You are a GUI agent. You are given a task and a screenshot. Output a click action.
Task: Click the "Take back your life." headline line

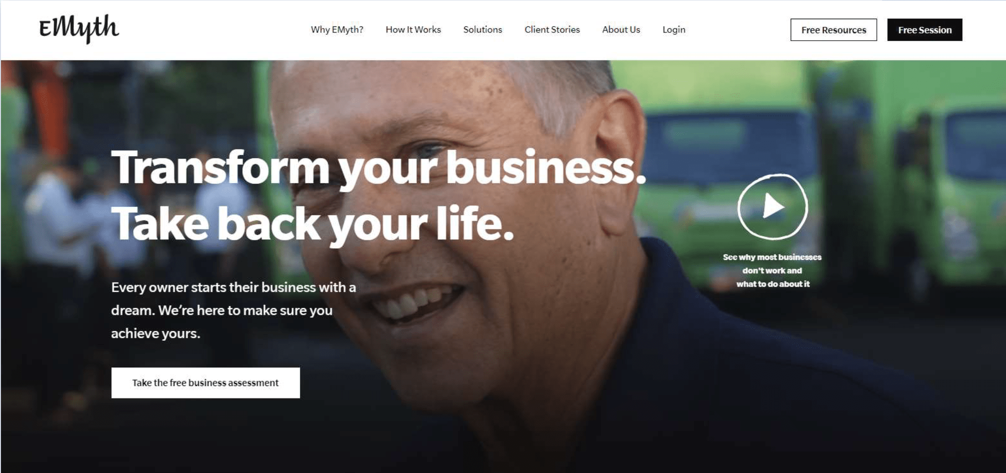(x=313, y=224)
